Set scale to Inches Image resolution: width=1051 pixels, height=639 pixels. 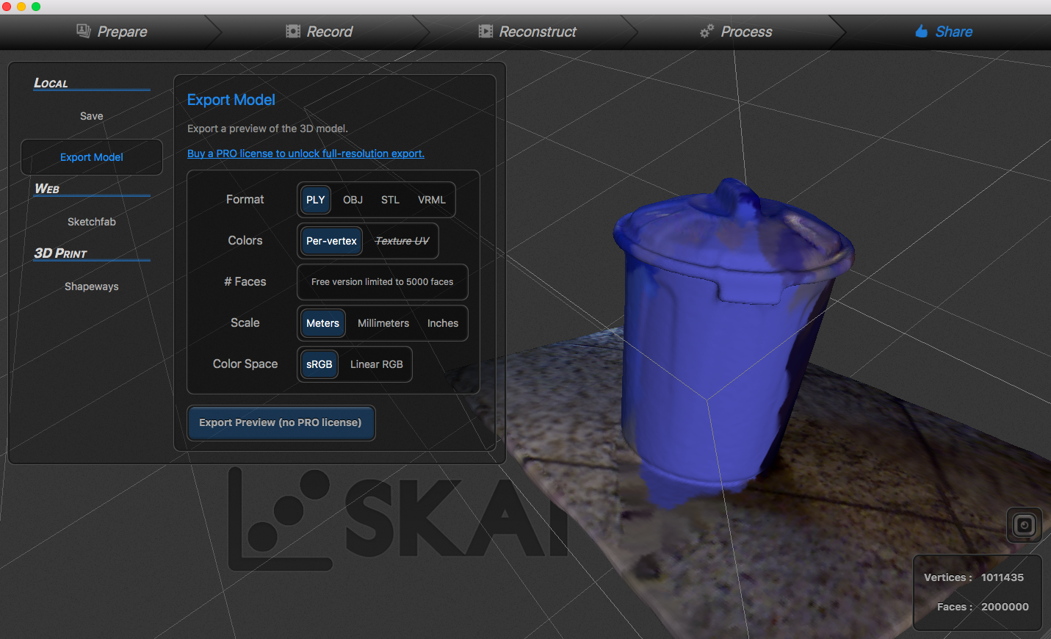443,323
